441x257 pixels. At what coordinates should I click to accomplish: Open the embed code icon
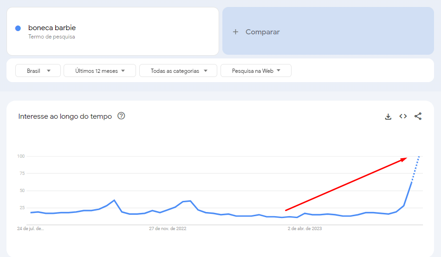tap(403, 116)
